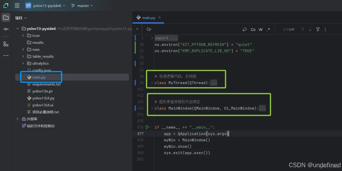Unfold the MyThread class
Image resolution: width=342 pixels, height=171 pixels.
[152, 83]
